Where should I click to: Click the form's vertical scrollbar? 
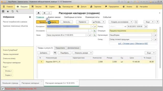pyautogui.click(x=160, y=48)
